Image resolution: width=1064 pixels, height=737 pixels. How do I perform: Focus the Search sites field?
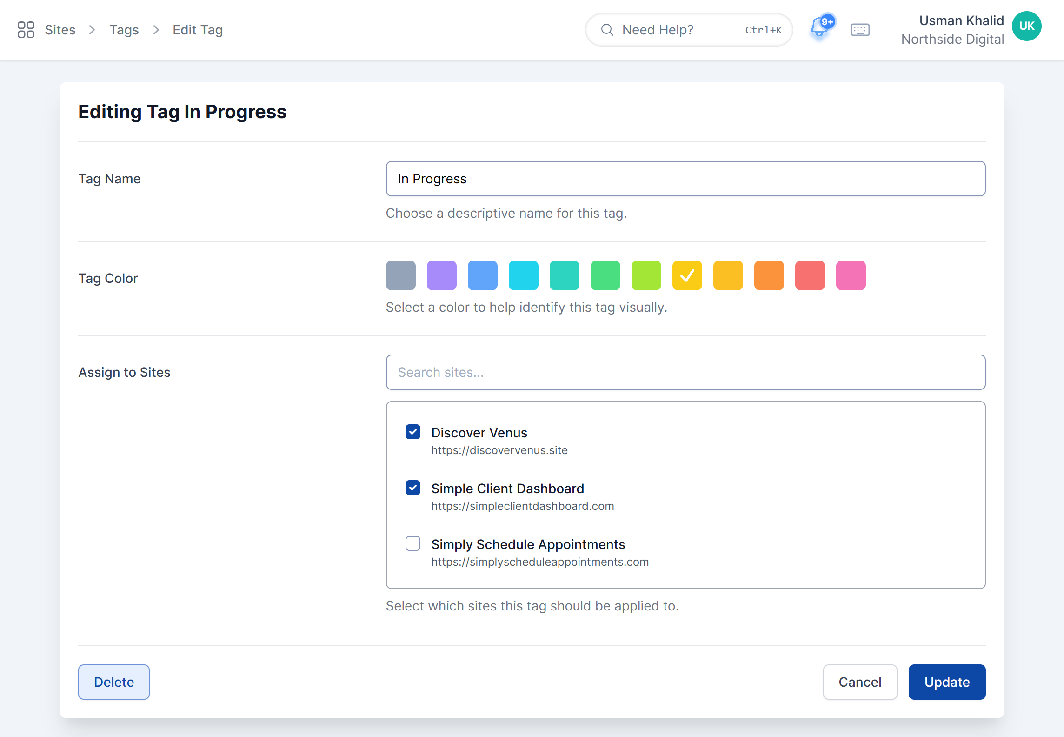pyautogui.click(x=685, y=372)
